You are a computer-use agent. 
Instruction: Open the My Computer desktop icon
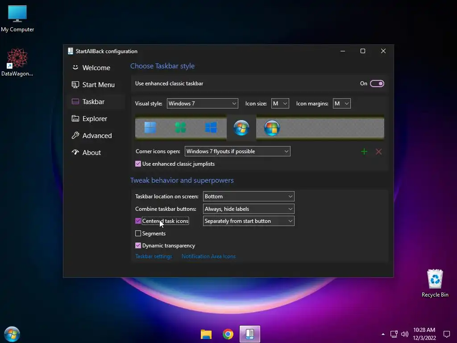(x=17, y=18)
